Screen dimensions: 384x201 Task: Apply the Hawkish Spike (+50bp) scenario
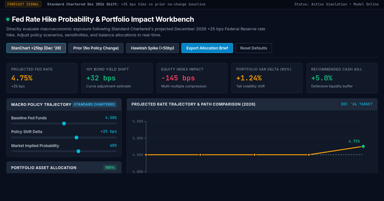[152, 48]
